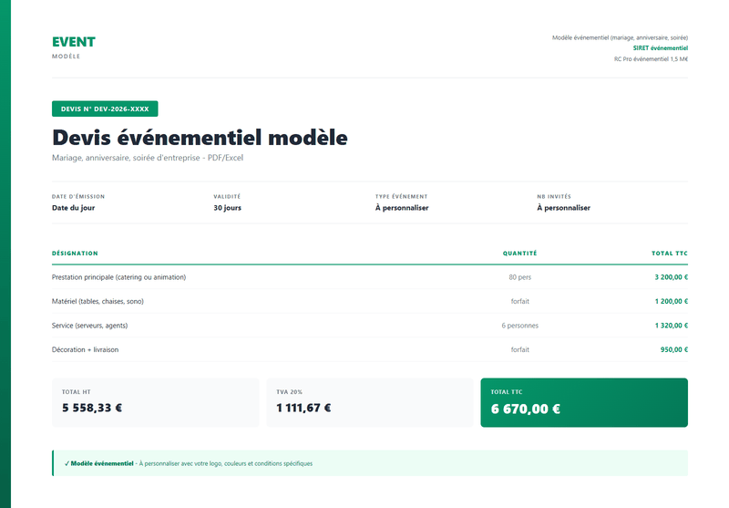729x508 pixels.
Task: Click the 80 pers quantity cell
Action: tap(519, 277)
